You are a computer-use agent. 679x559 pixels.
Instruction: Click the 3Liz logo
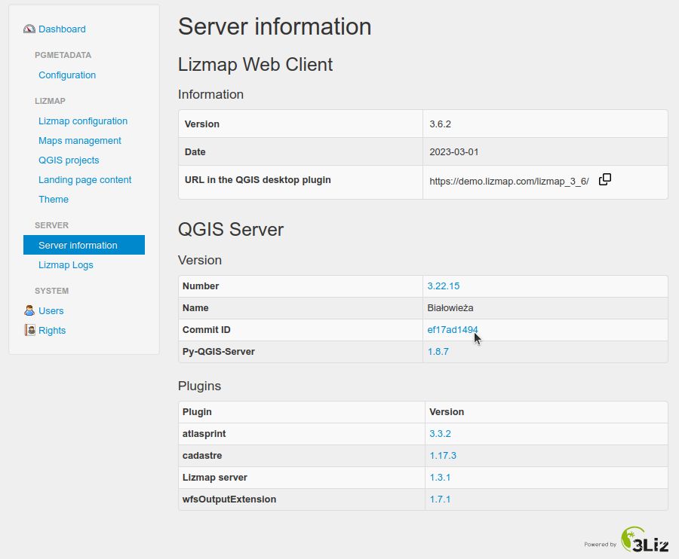point(645,539)
